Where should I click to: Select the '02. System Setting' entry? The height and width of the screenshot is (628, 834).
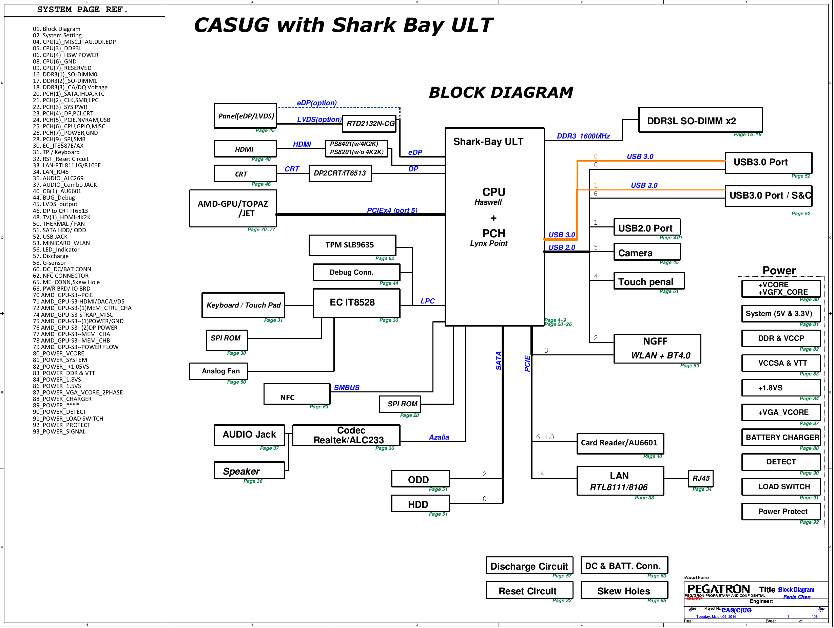57,36
